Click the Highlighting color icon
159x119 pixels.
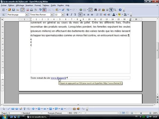click(x=120, y=15)
